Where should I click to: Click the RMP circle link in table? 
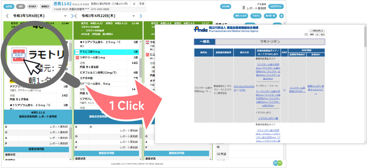[x=284, y=90]
